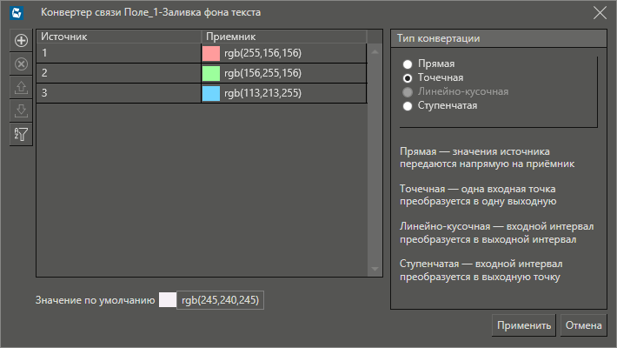Image resolution: width=617 pixels, height=348 pixels.
Task: Click the move row up icon
Action: click(x=22, y=87)
